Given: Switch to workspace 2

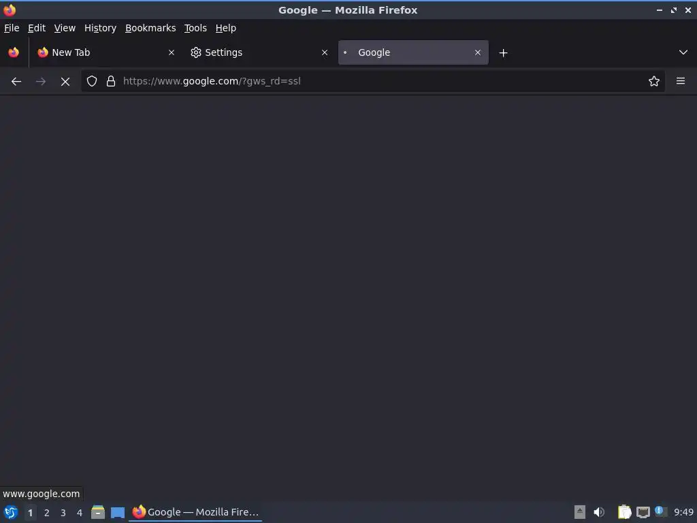Looking at the screenshot, I should point(47,513).
